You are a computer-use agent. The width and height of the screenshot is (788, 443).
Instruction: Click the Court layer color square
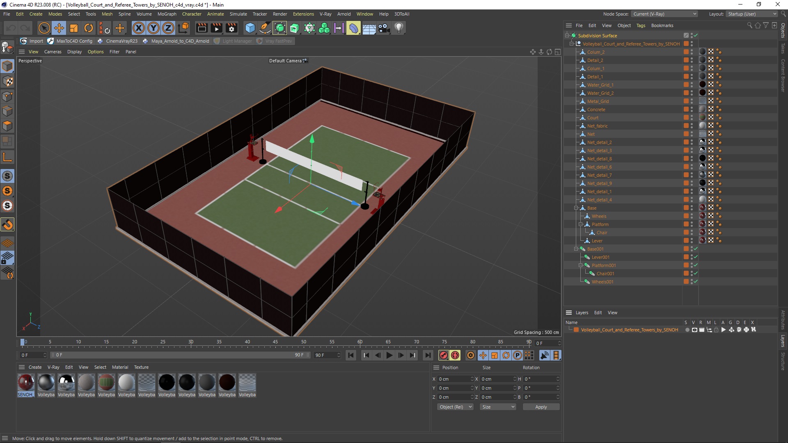point(686,118)
